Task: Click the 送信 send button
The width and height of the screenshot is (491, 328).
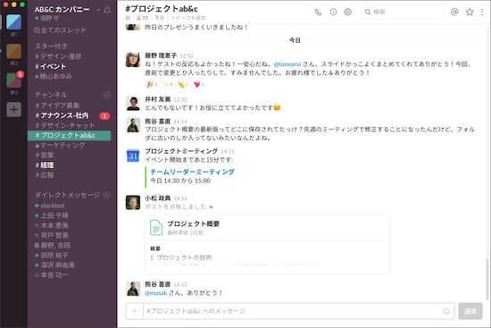Action: 470,311
